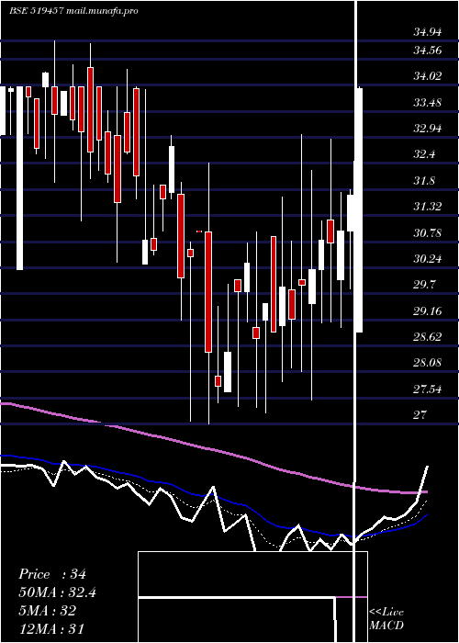459x643 pixels.
Task: Click the 29.16 price axis label
Action: click(x=428, y=310)
